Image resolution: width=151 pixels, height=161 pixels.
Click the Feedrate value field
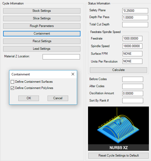[x=132, y=38]
